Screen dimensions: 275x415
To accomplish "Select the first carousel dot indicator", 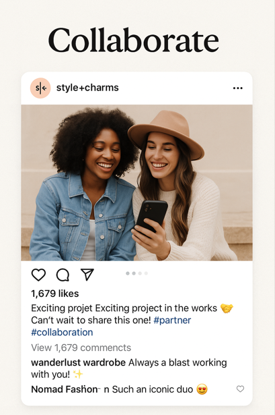I will (128, 273).
